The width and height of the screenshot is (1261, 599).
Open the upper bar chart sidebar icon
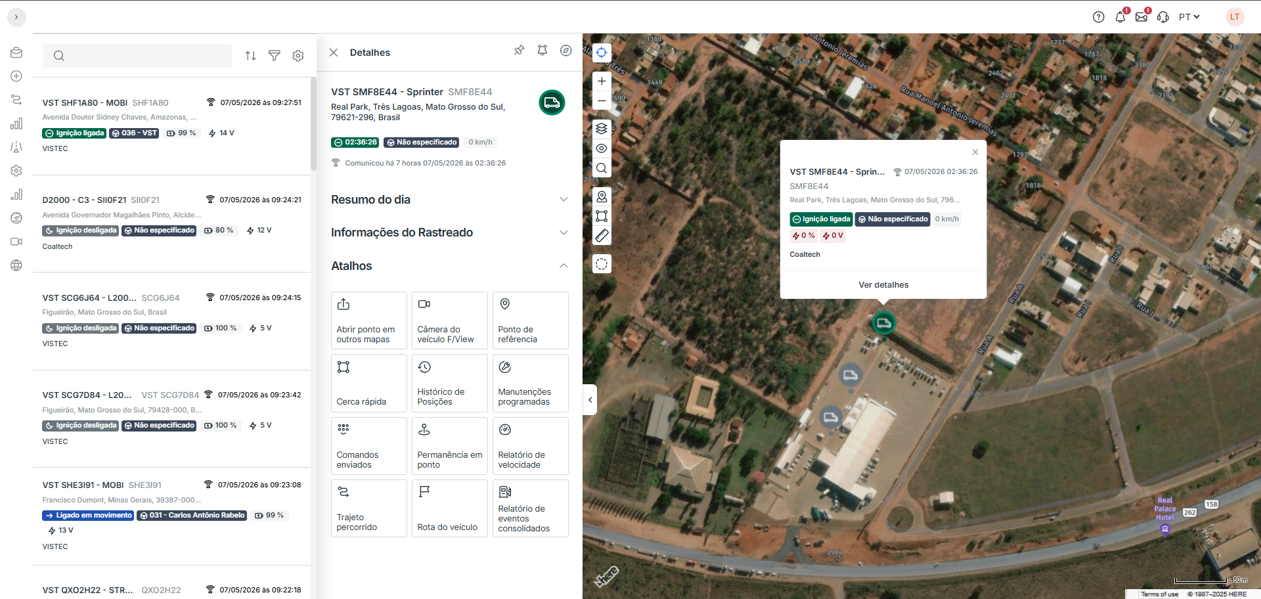[x=16, y=123]
